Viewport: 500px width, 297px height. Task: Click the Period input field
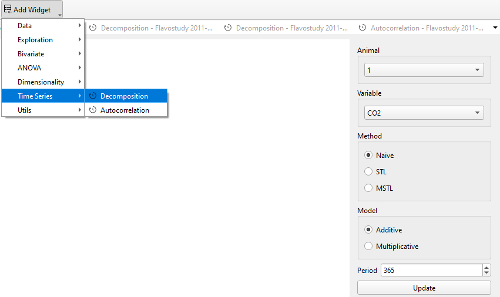coord(431,271)
